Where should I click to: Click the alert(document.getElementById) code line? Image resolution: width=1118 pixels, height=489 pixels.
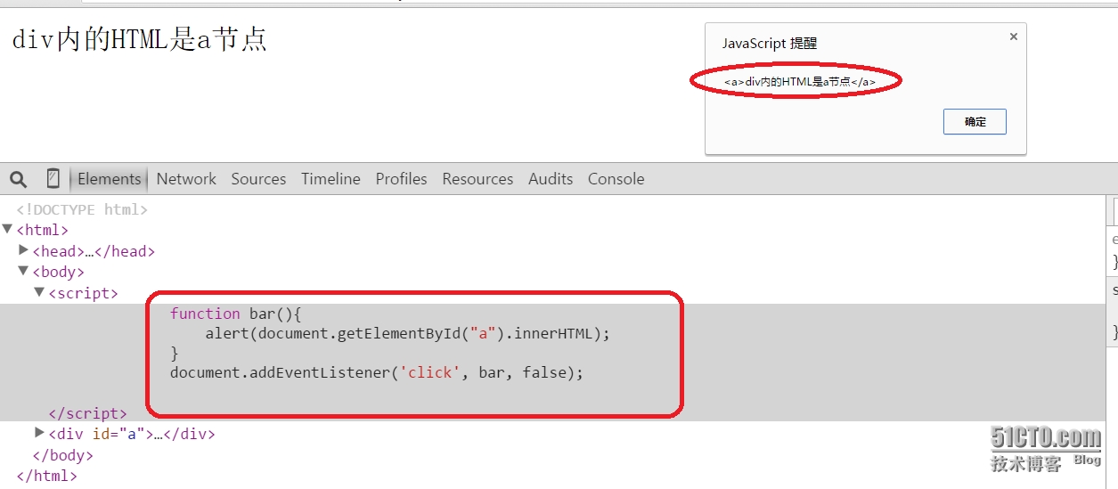pos(408,334)
